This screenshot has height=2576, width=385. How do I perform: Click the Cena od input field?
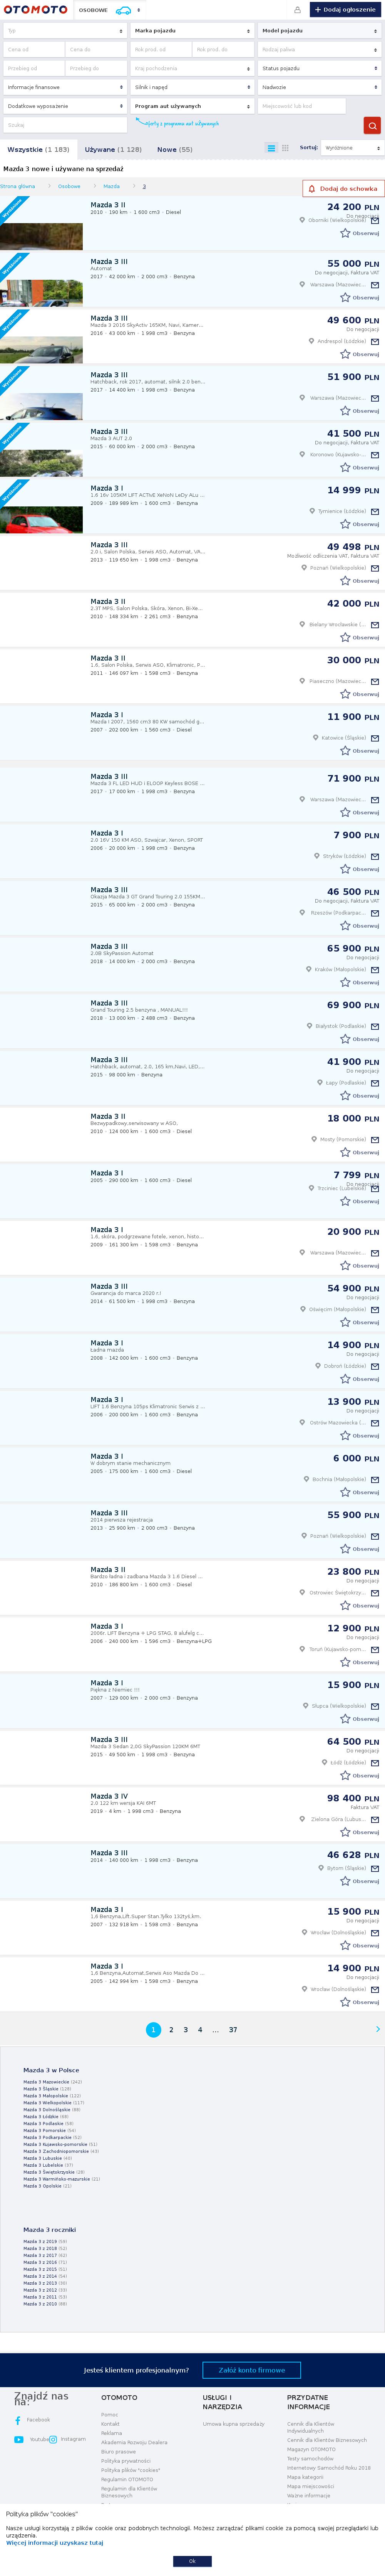(34, 49)
